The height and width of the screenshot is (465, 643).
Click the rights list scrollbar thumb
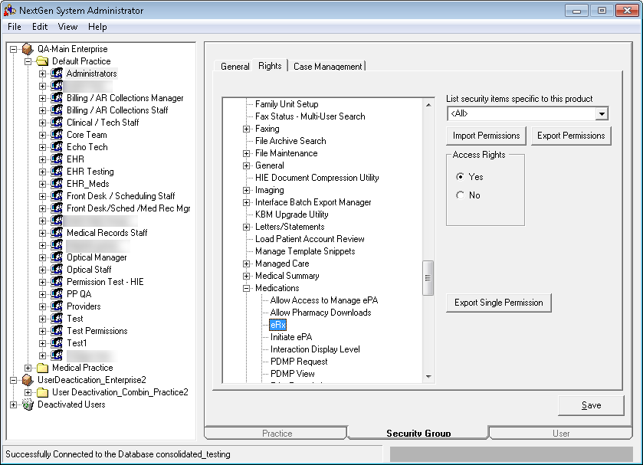click(x=428, y=278)
